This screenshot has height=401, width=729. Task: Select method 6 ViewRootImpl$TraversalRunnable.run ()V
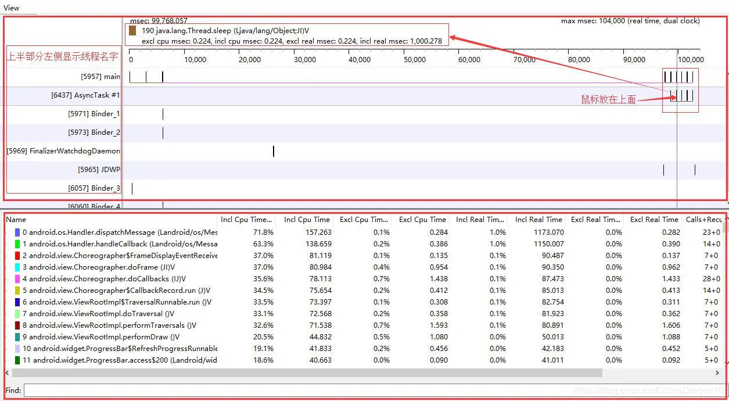coord(117,302)
